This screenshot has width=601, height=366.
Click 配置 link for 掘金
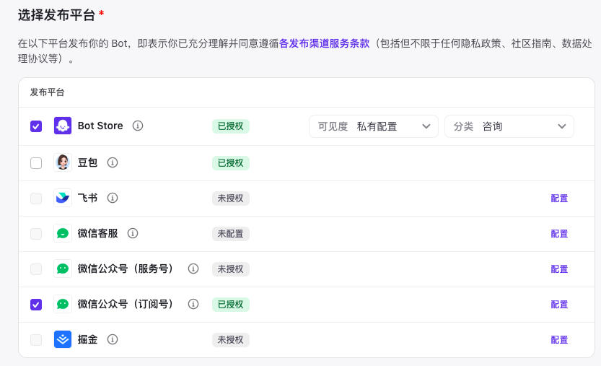coord(559,339)
